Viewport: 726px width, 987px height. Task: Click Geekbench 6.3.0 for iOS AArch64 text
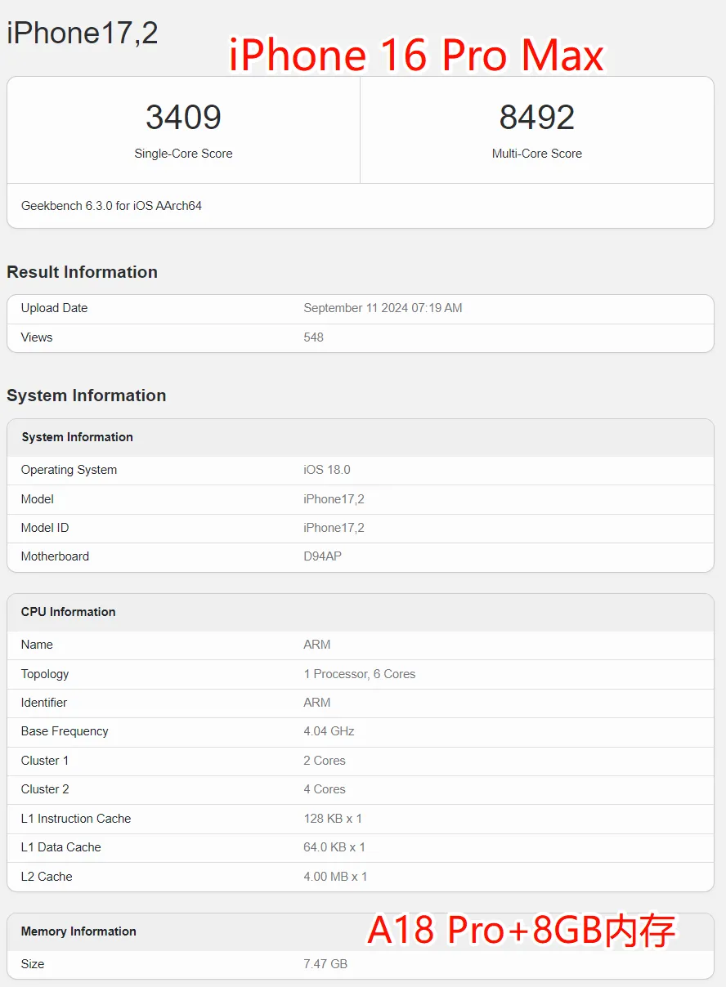111,206
